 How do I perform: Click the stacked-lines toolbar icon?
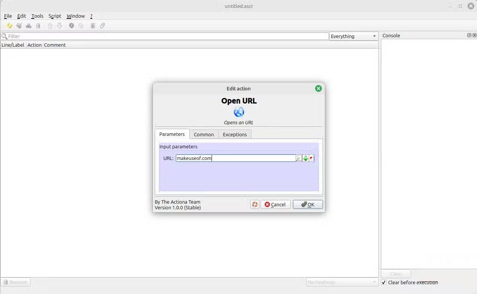[93, 26]
